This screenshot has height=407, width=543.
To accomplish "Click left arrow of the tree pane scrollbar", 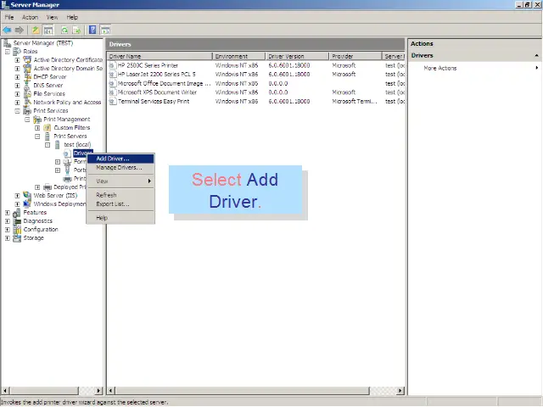I will (x=5, y=391).
